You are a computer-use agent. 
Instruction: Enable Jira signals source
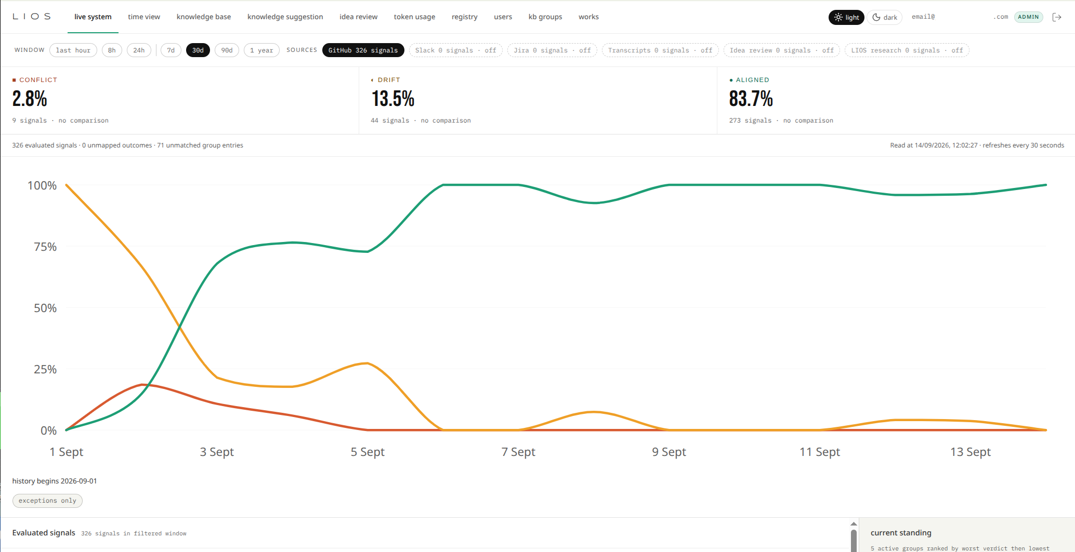[552, 50]
